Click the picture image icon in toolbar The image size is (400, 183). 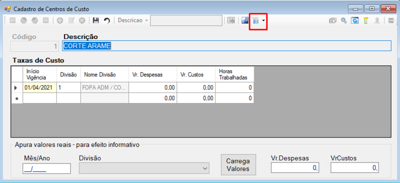point(245,20)
